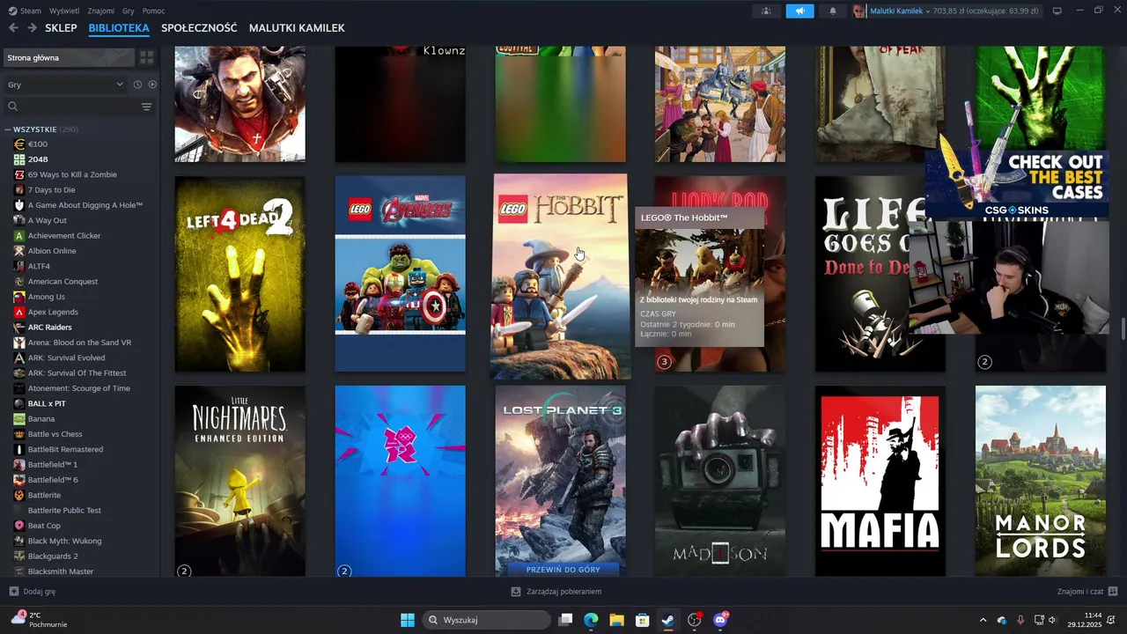
Task: Click the Albion Online game icon
Action: click(19, 251)
